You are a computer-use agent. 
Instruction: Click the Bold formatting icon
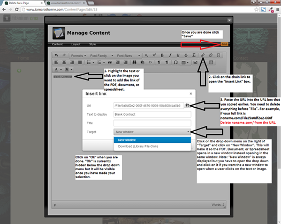(x=162, y=55)
